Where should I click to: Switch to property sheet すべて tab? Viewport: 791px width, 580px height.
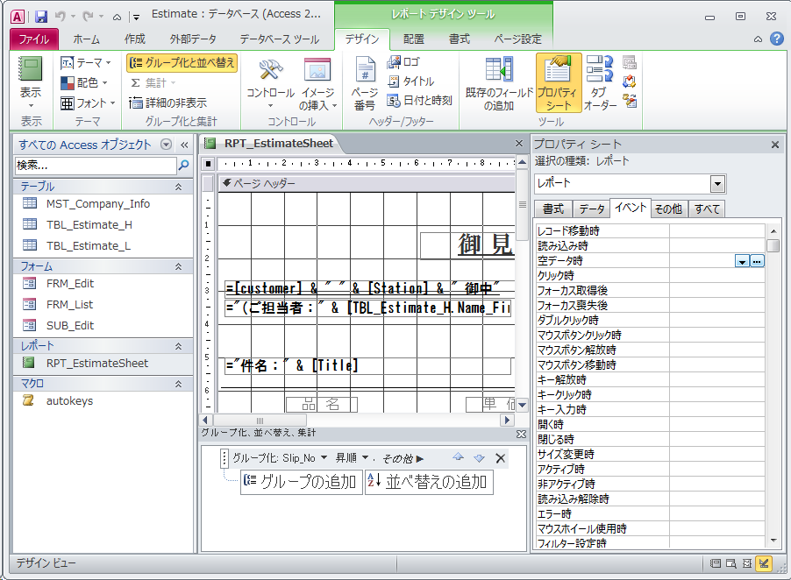(707, 209)
